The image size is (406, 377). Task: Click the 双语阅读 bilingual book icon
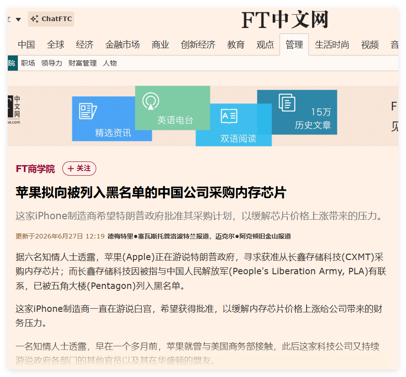coord(229,116)
